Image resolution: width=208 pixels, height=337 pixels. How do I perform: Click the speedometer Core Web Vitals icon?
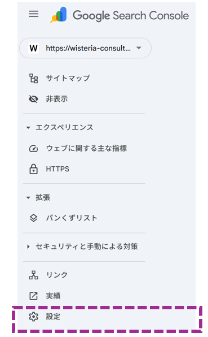pyautogui.click(x=33, y=148)
